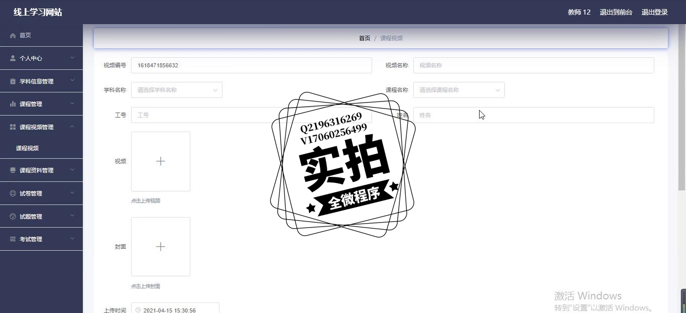Click 教师 12 user label
The image size is (686, 313).
click(579, 12)
